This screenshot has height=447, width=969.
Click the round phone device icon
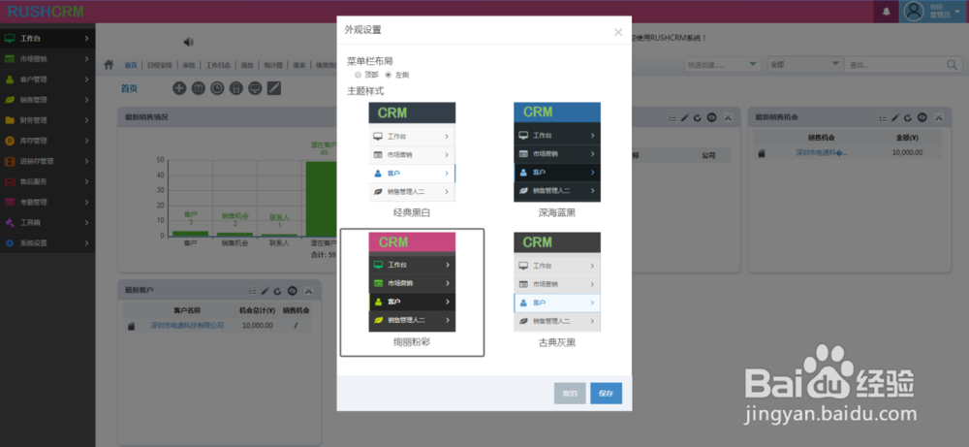[x=236, y=88]
